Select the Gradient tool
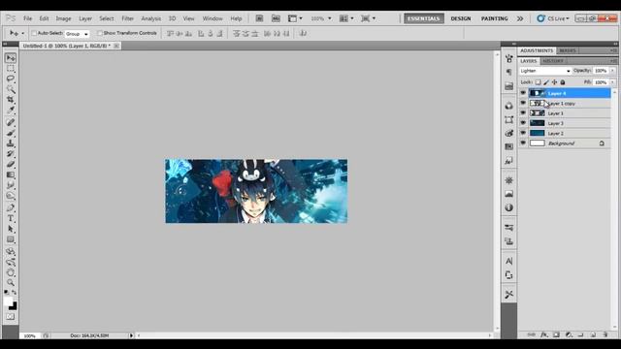 (11, 174)
